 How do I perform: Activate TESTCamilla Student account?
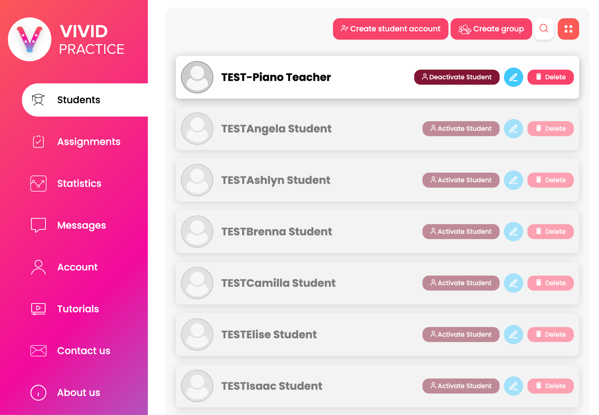click(461, 283)
